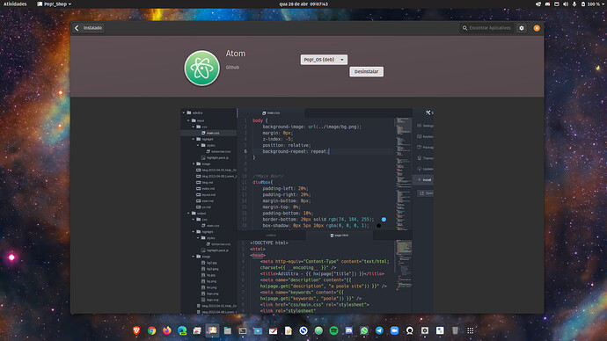Open Simplenote from the dock
Image resolution: width=607 pixels, height=341 pixels.
pos(303,330)
